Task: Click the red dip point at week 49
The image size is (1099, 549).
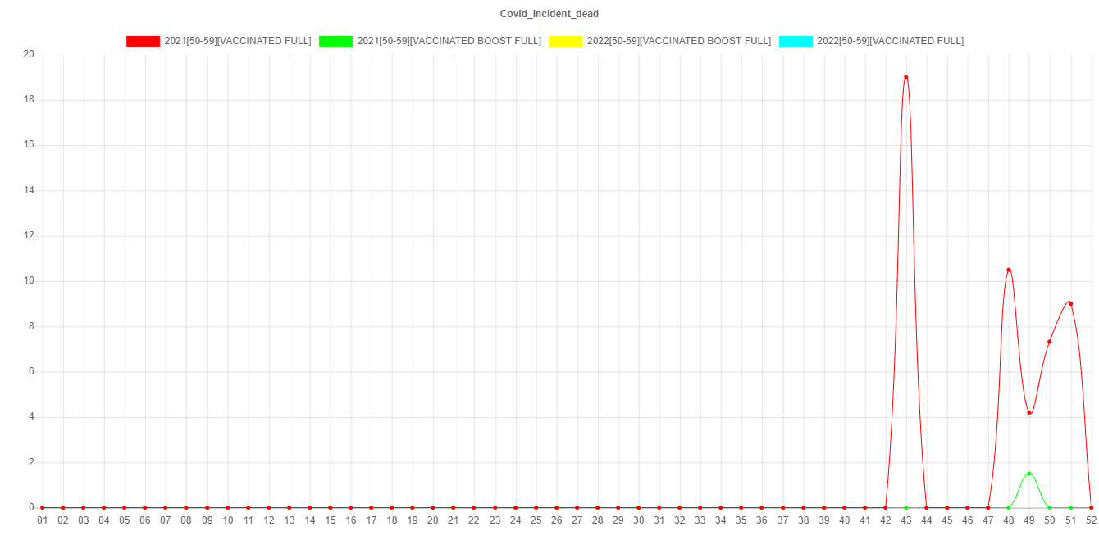Action: point(1029,412)
